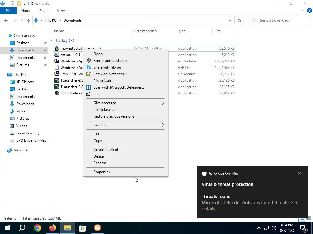313x234 pixels.
Task: Click the Search Downloads field
Action: (278, 20)
